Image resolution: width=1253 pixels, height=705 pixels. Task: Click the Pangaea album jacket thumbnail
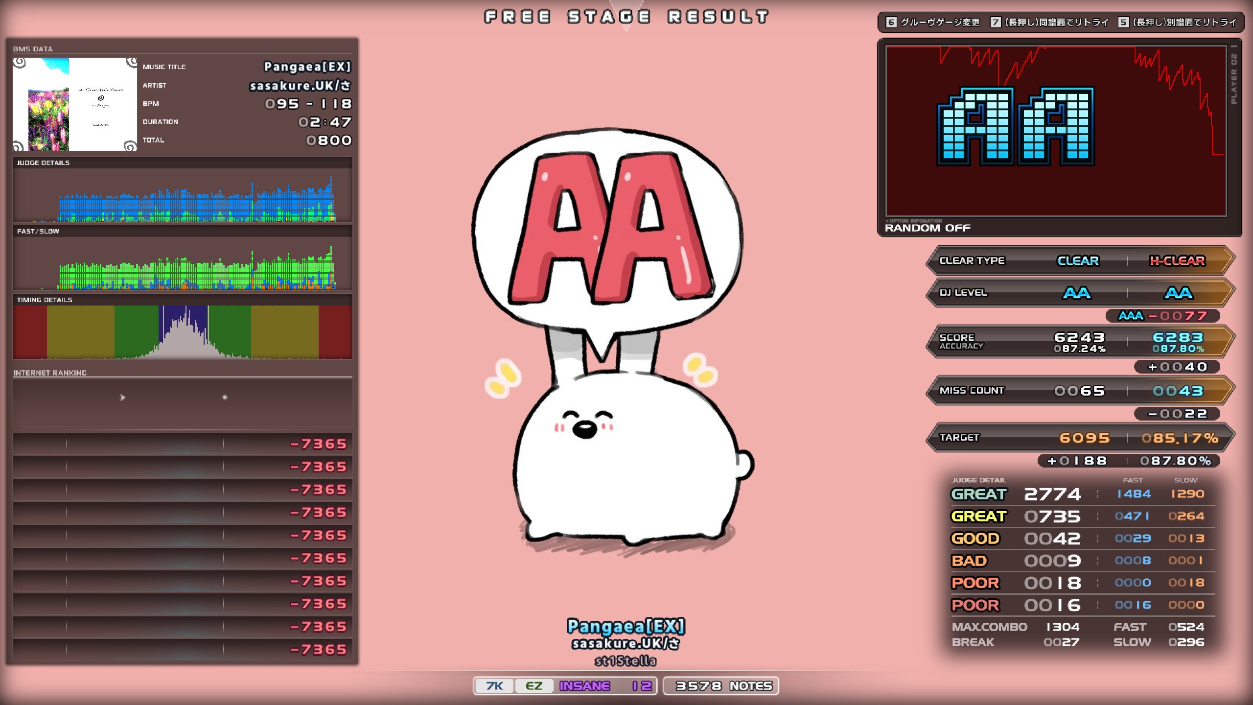click(x=75, y=104)
